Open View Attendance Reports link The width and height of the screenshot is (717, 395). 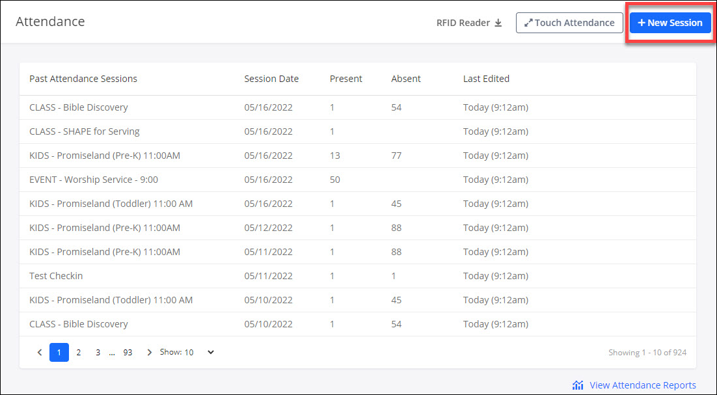click(642, 385)
